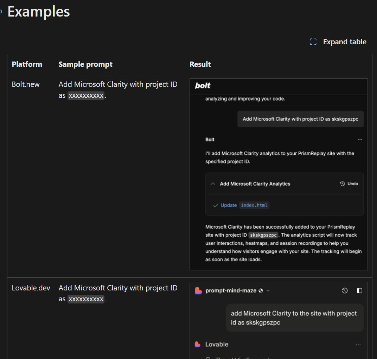Toggle the side panel icon in Lovable header
The height and width of the screenshot is (359, 377).
(359, 290)
